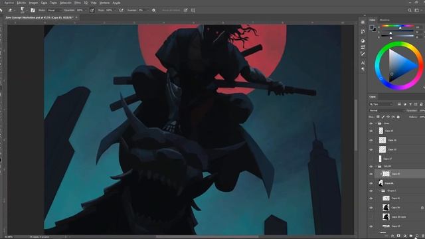Filter layers by adjustment layers icon

(x=405, y=104)
